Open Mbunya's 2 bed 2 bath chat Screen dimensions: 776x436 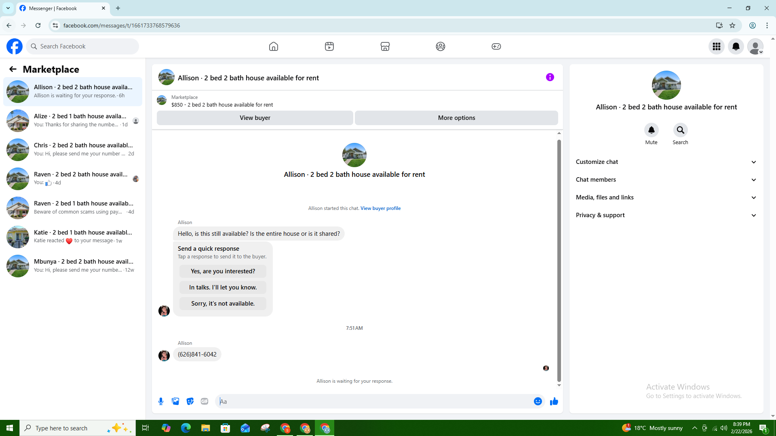coord(73,266)
